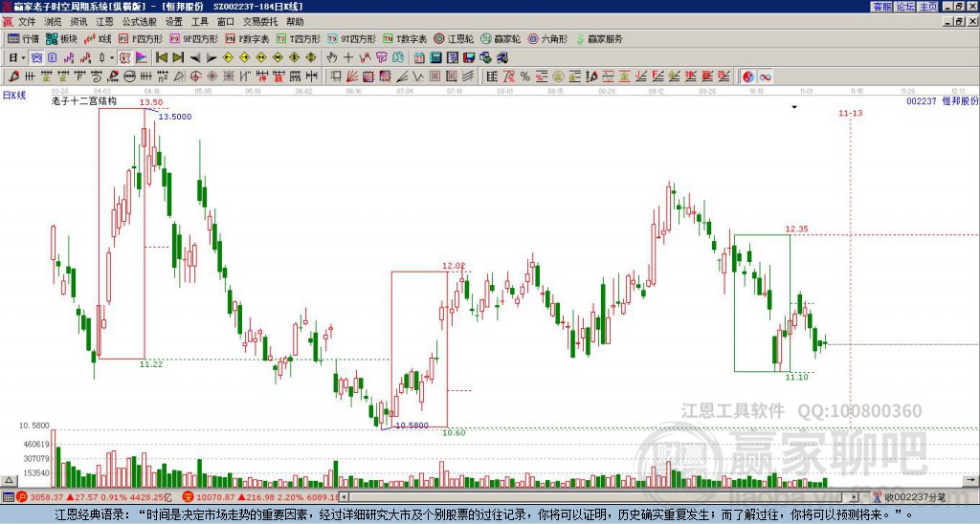Viewport: 980px width, 524px height.
Task: Toggle the infinity loop icon button
Action: [x=765, y=76]
